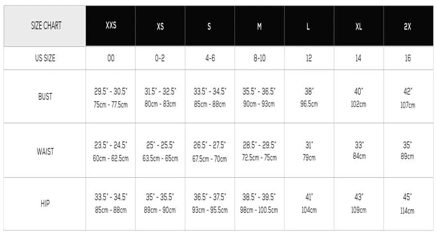The width and height of the screenshot is (437, 242).
Task: Select the XS size column header
Action: [x=160, y=26]
